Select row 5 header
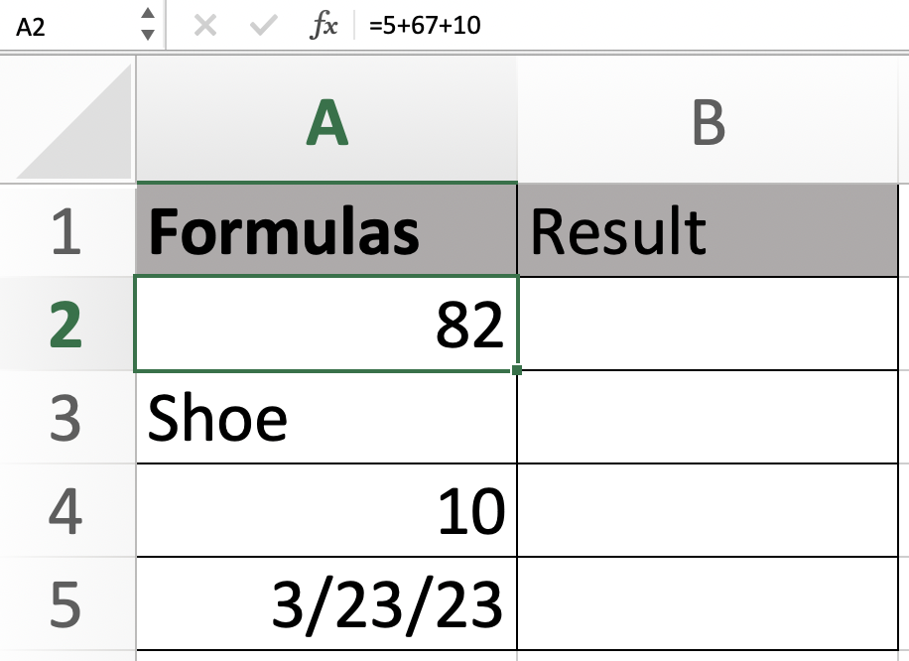Screen dimensions: 909x661 tap(65, 603)
